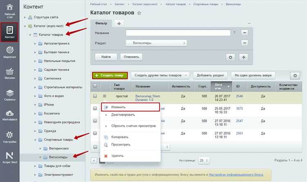Sort by the Дата изм. column header
Image resolution: width=307 pixels, height=182 pixels.
[221, 86]
